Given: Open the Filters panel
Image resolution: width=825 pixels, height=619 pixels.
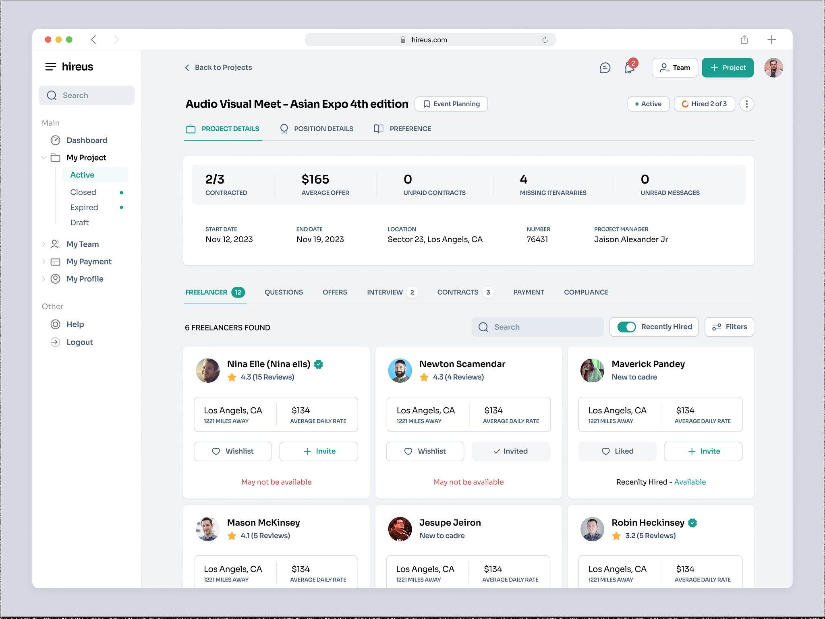Looking at the screenshot, I should [729, 327].
